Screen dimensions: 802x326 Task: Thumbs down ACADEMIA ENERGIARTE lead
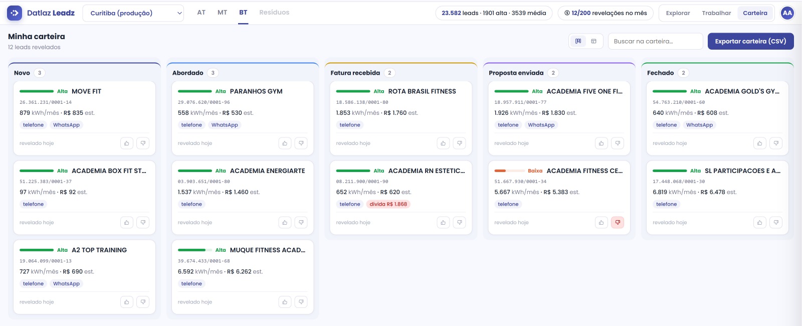[x=301, y=223]
